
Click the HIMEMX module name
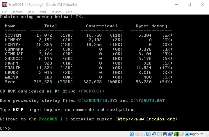[13, 40]
